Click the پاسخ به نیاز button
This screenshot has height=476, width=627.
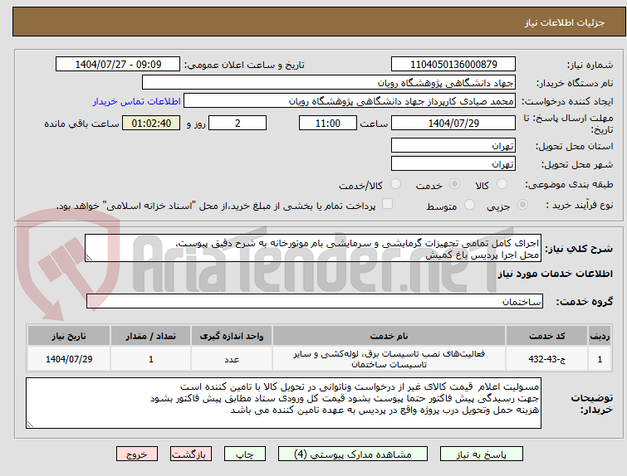482,454
